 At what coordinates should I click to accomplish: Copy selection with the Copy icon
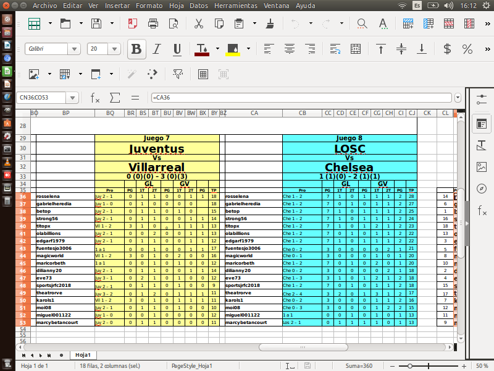point(219,23)
